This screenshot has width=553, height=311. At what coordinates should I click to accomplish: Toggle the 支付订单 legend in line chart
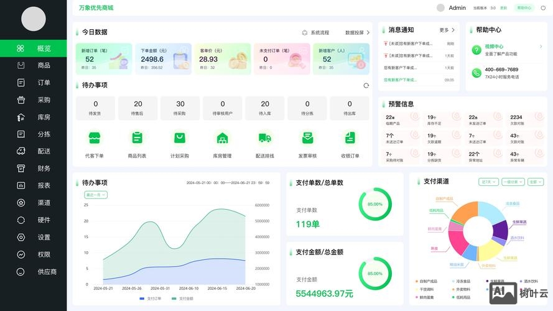click(151, 299)
